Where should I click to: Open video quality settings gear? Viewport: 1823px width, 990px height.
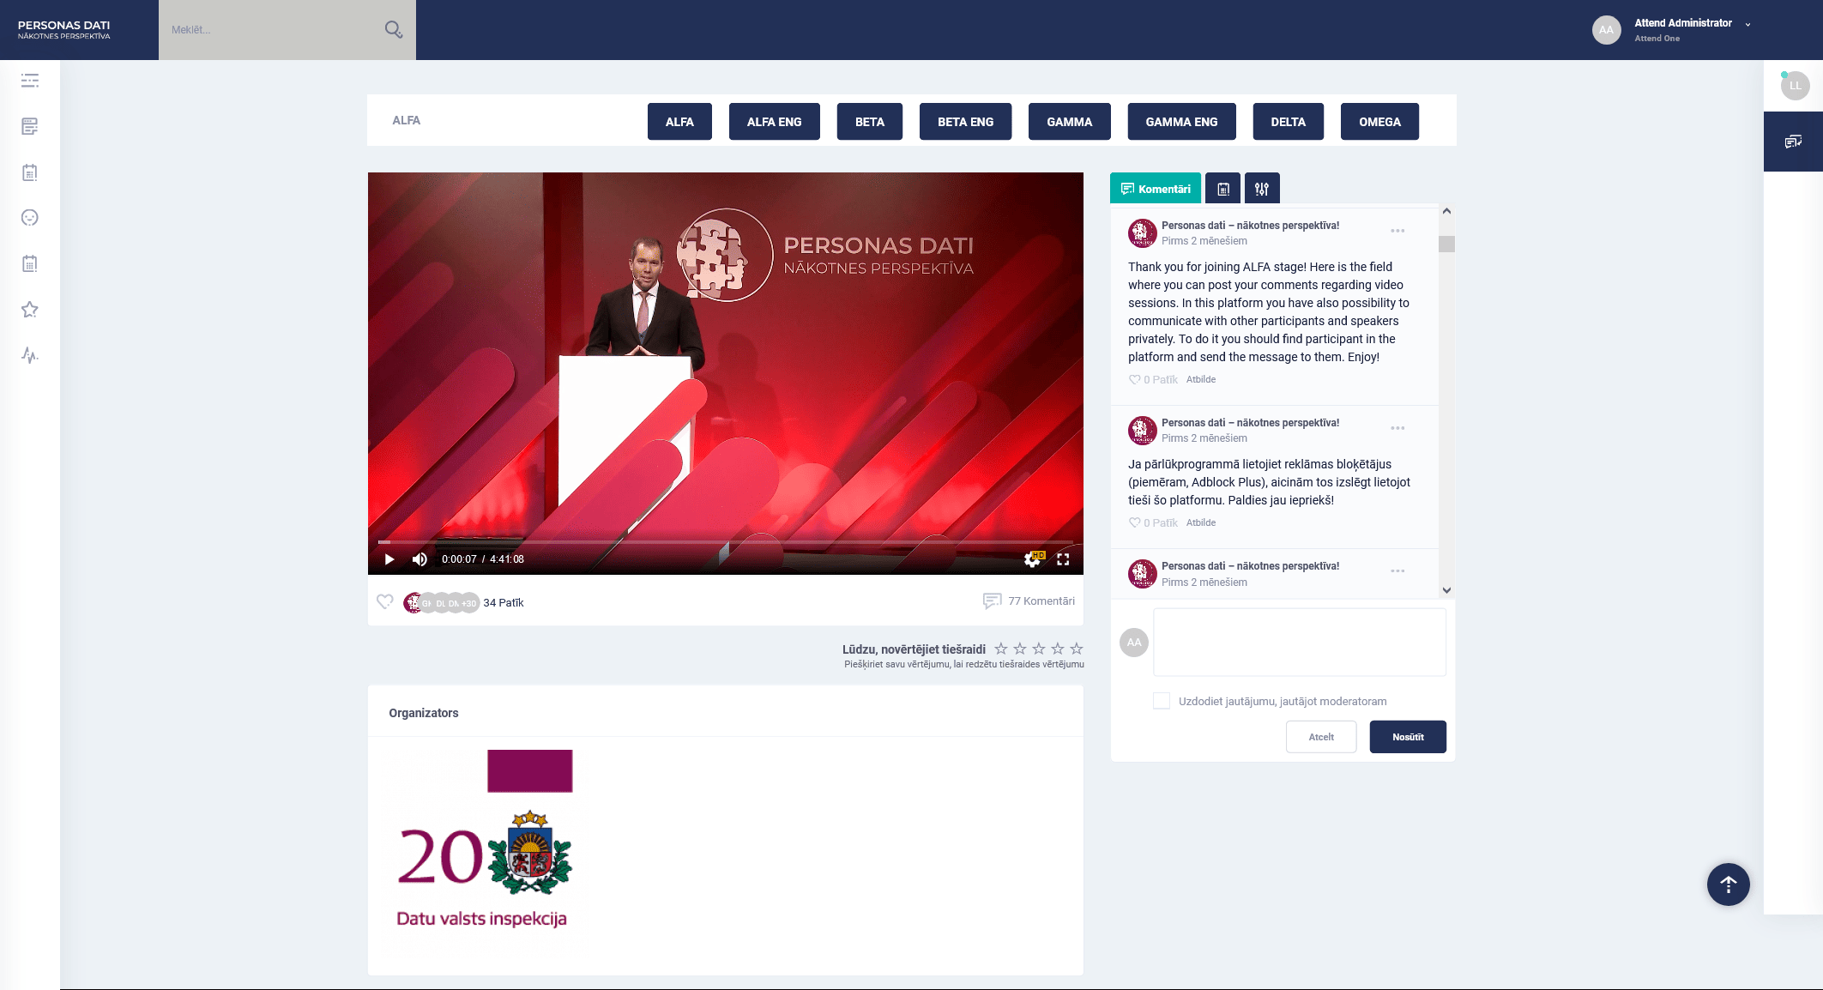(1033, 559)
